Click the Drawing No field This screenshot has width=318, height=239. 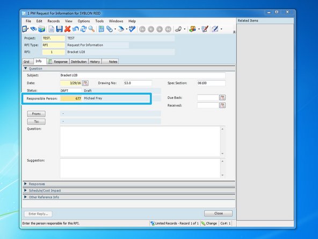coord(138,83)
